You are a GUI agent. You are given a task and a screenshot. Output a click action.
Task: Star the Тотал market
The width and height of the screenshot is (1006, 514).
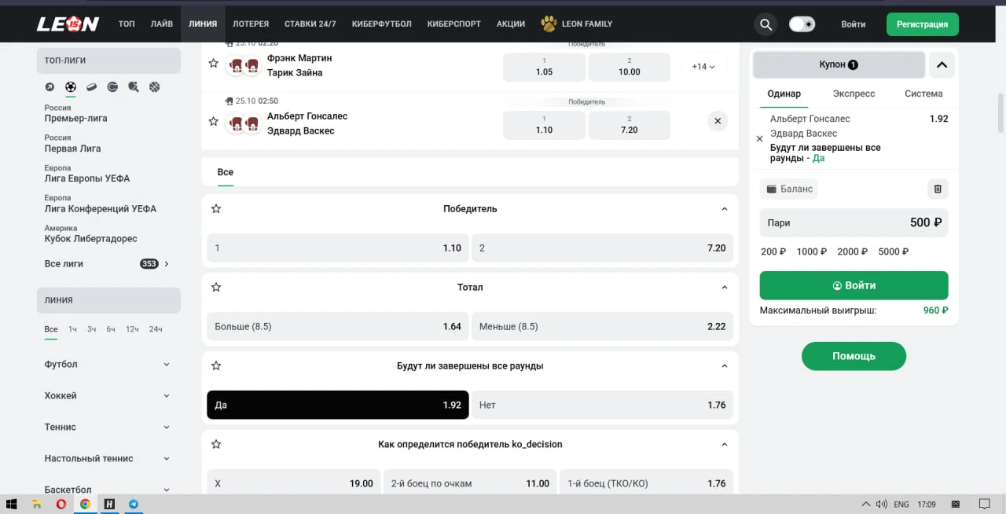[216, 288]
